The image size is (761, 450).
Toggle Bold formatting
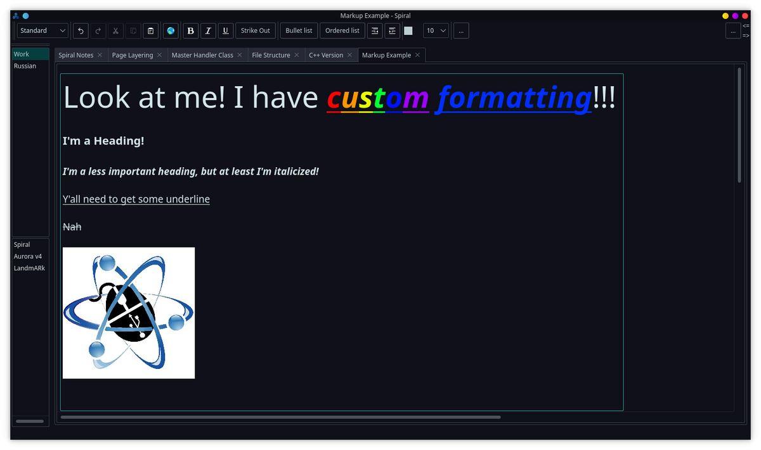click(x=190, y=30)
